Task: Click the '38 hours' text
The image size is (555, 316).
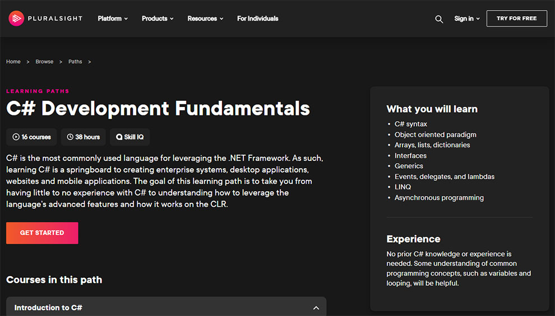Action: 87,137
